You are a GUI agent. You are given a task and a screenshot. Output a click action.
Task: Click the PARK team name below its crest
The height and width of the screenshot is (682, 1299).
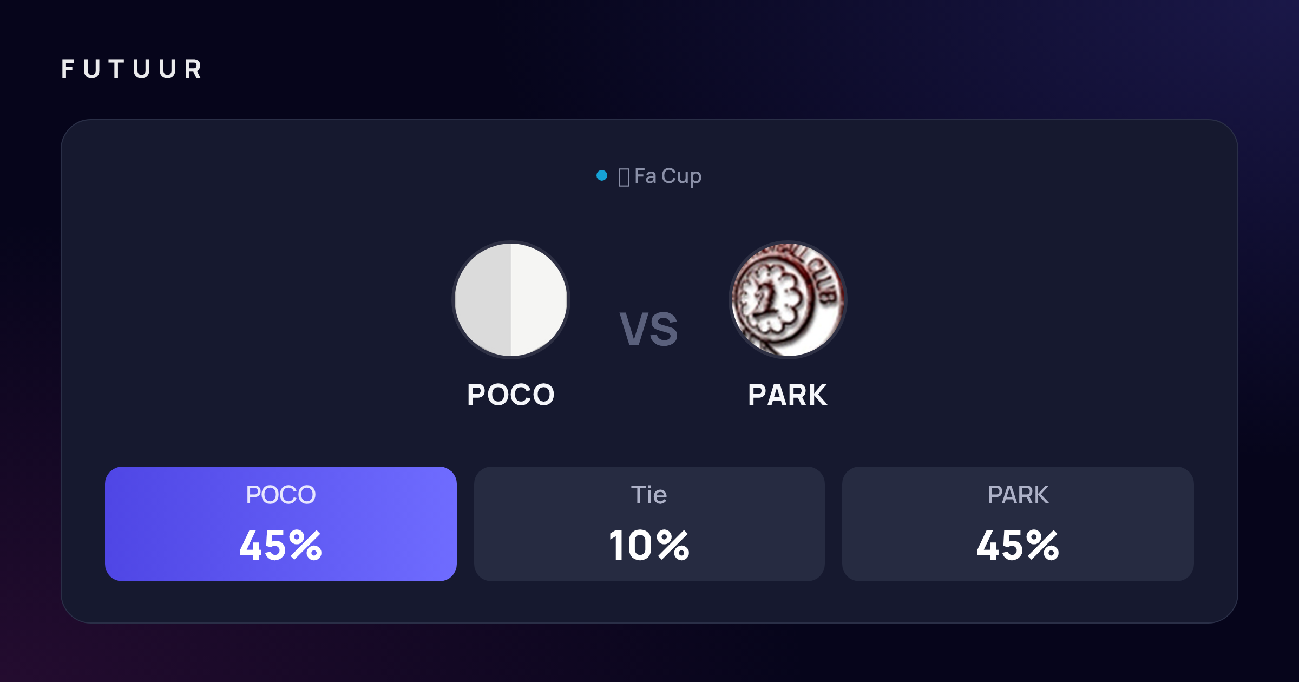point(788,395)
